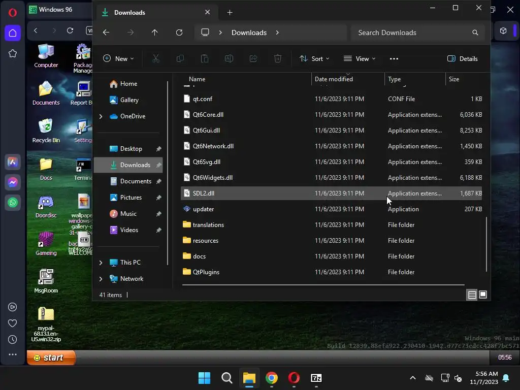Refresh the Downloads folder view
Screen dimensions: 520x390
pyautogui.click(x=179, y=32)
